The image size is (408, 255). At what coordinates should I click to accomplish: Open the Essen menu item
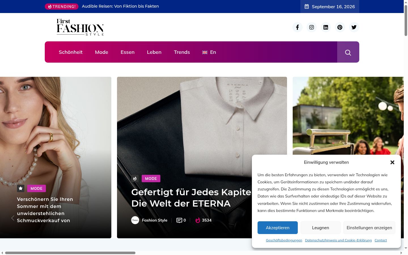point(127,52)
